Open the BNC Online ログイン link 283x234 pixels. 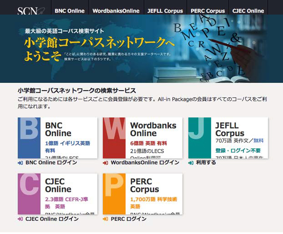[51, 163]
